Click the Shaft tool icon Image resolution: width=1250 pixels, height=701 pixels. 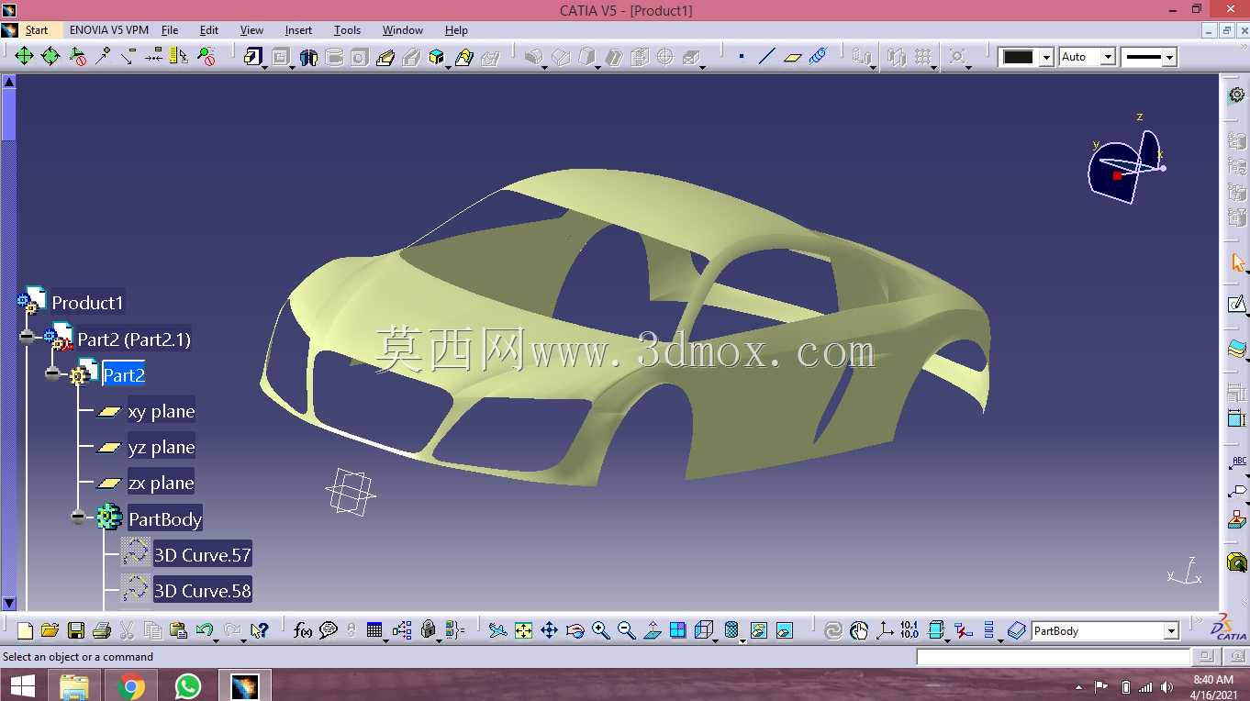[308, 57]
